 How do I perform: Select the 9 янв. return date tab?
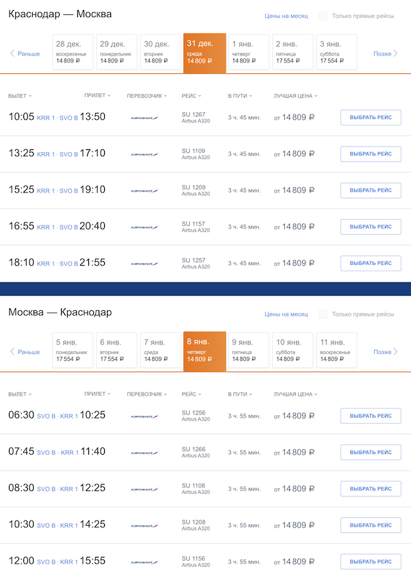[x=248, y=351]
